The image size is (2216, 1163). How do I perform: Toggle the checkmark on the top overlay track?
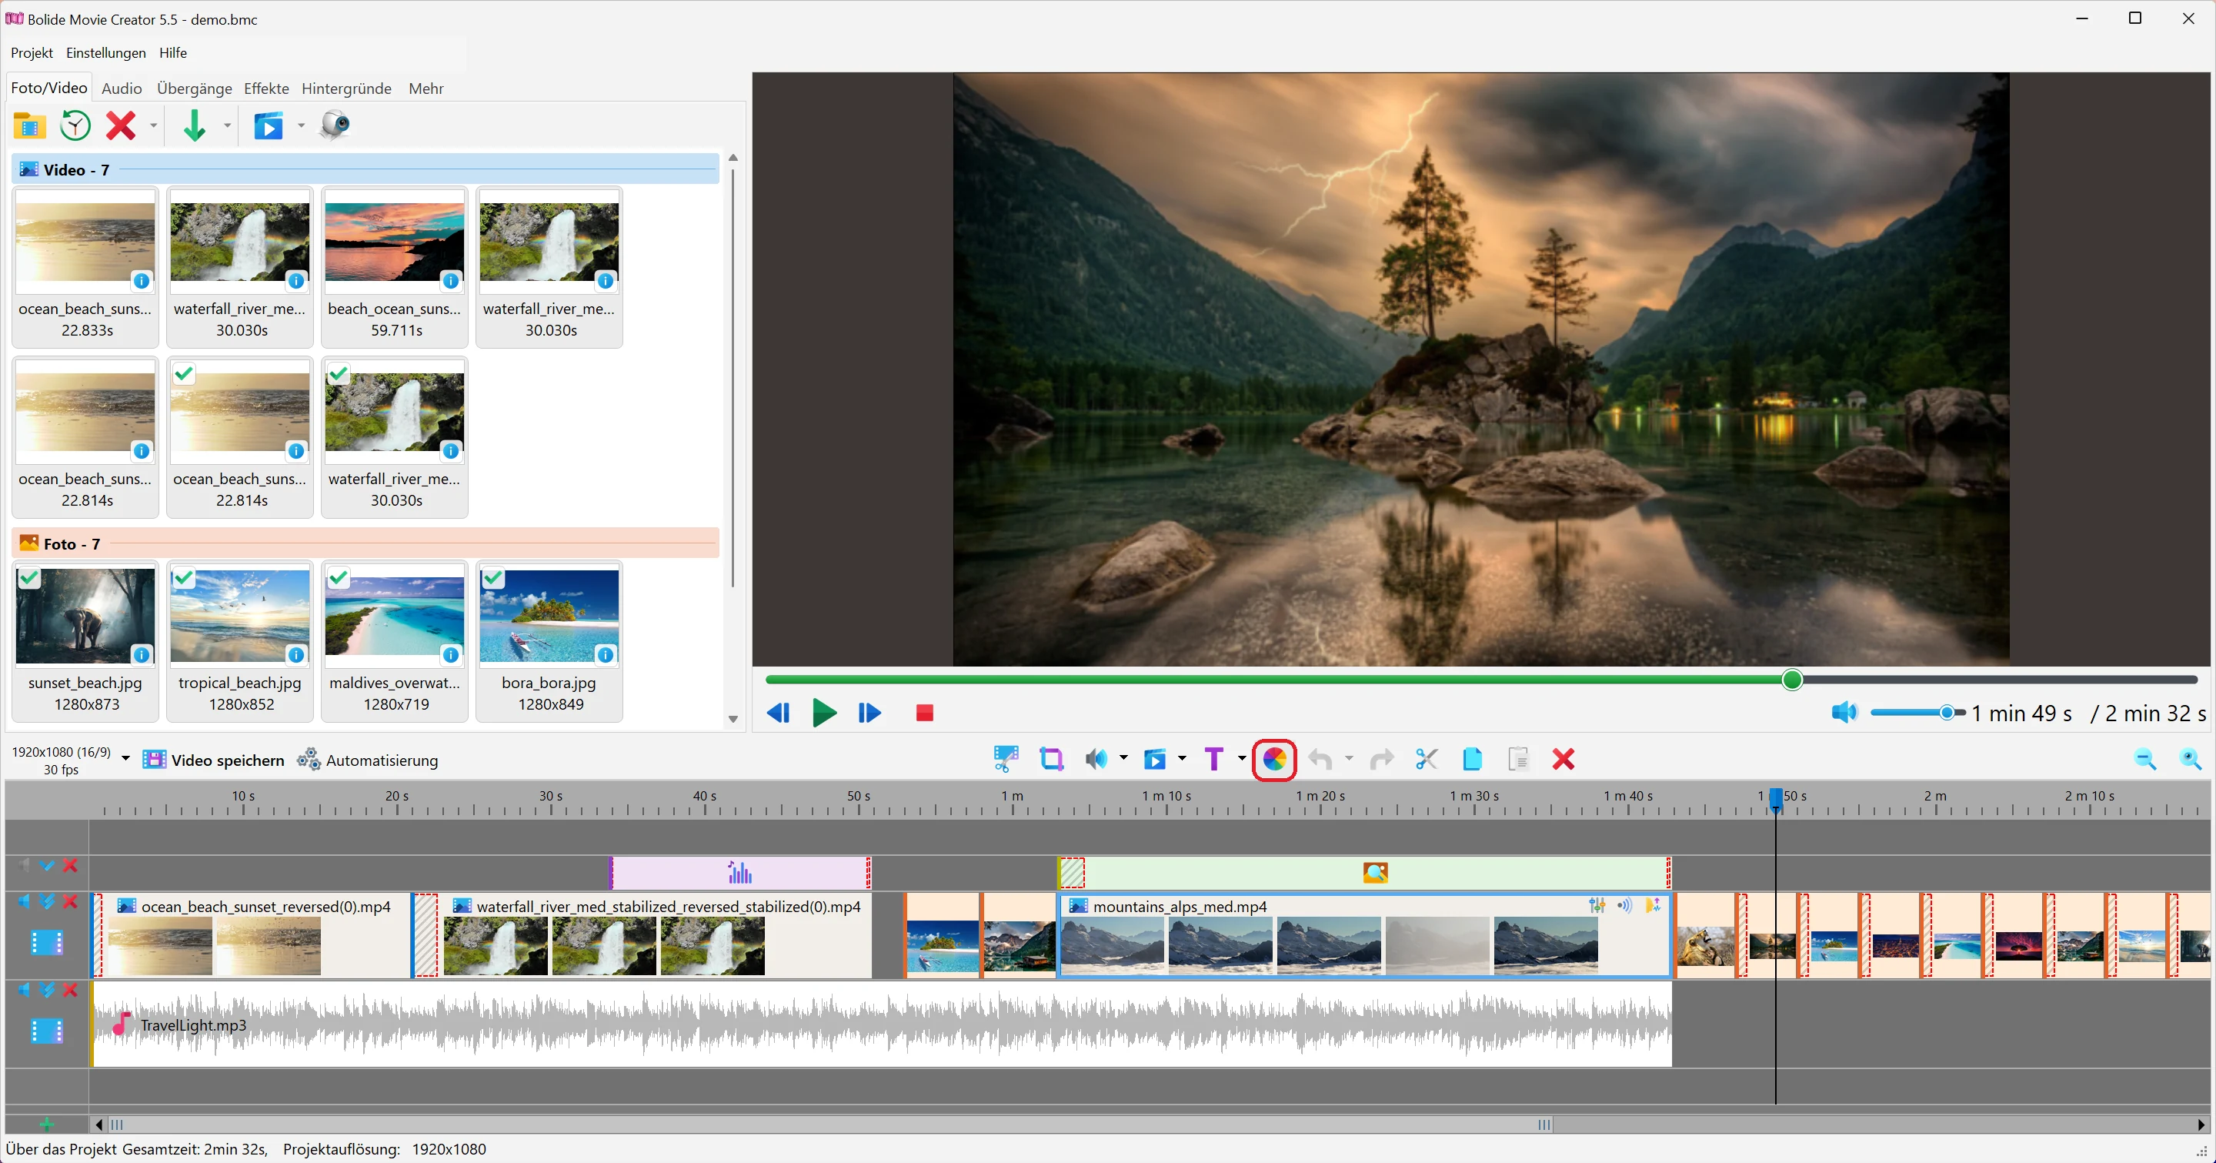(x=47, y=865)
